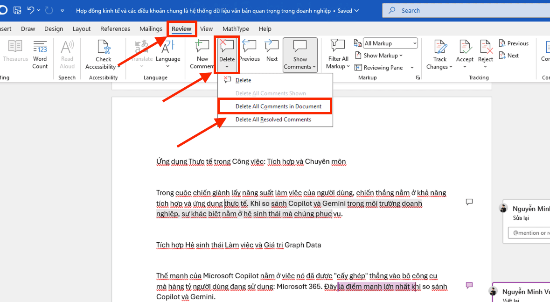Click the Redo icon
Image resolution: width=550 pixels, height=302 pixels.
pyautogui.click(x=49, y=11)
